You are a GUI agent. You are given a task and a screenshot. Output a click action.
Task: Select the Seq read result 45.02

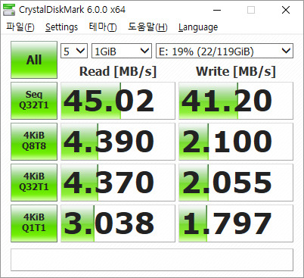[x=118, y=101]
